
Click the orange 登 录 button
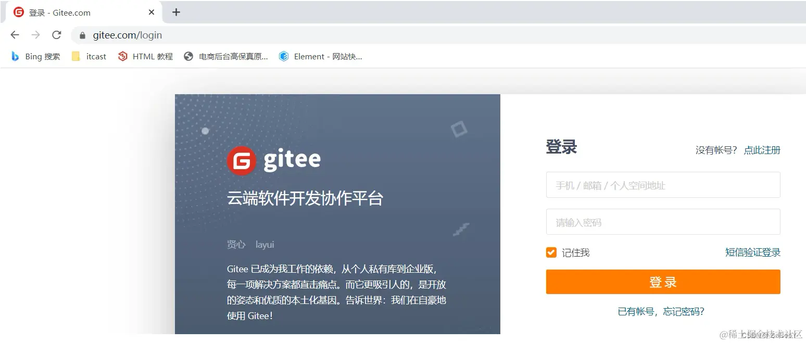[x=662, y=282]
